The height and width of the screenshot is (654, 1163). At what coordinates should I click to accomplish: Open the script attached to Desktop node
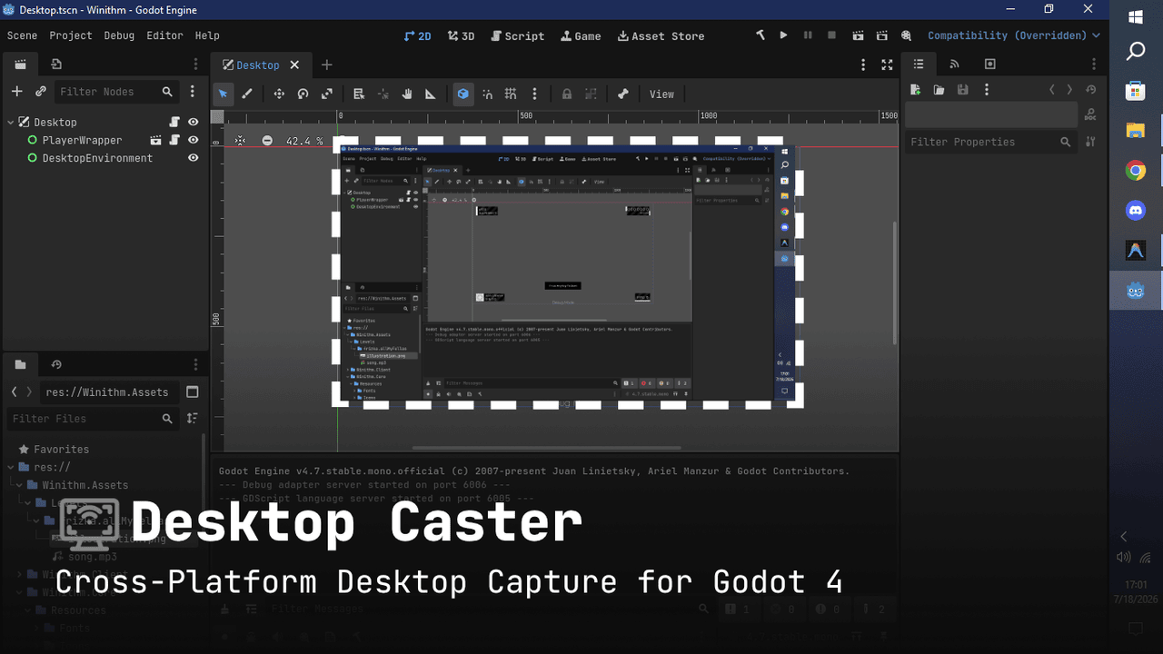174,122
